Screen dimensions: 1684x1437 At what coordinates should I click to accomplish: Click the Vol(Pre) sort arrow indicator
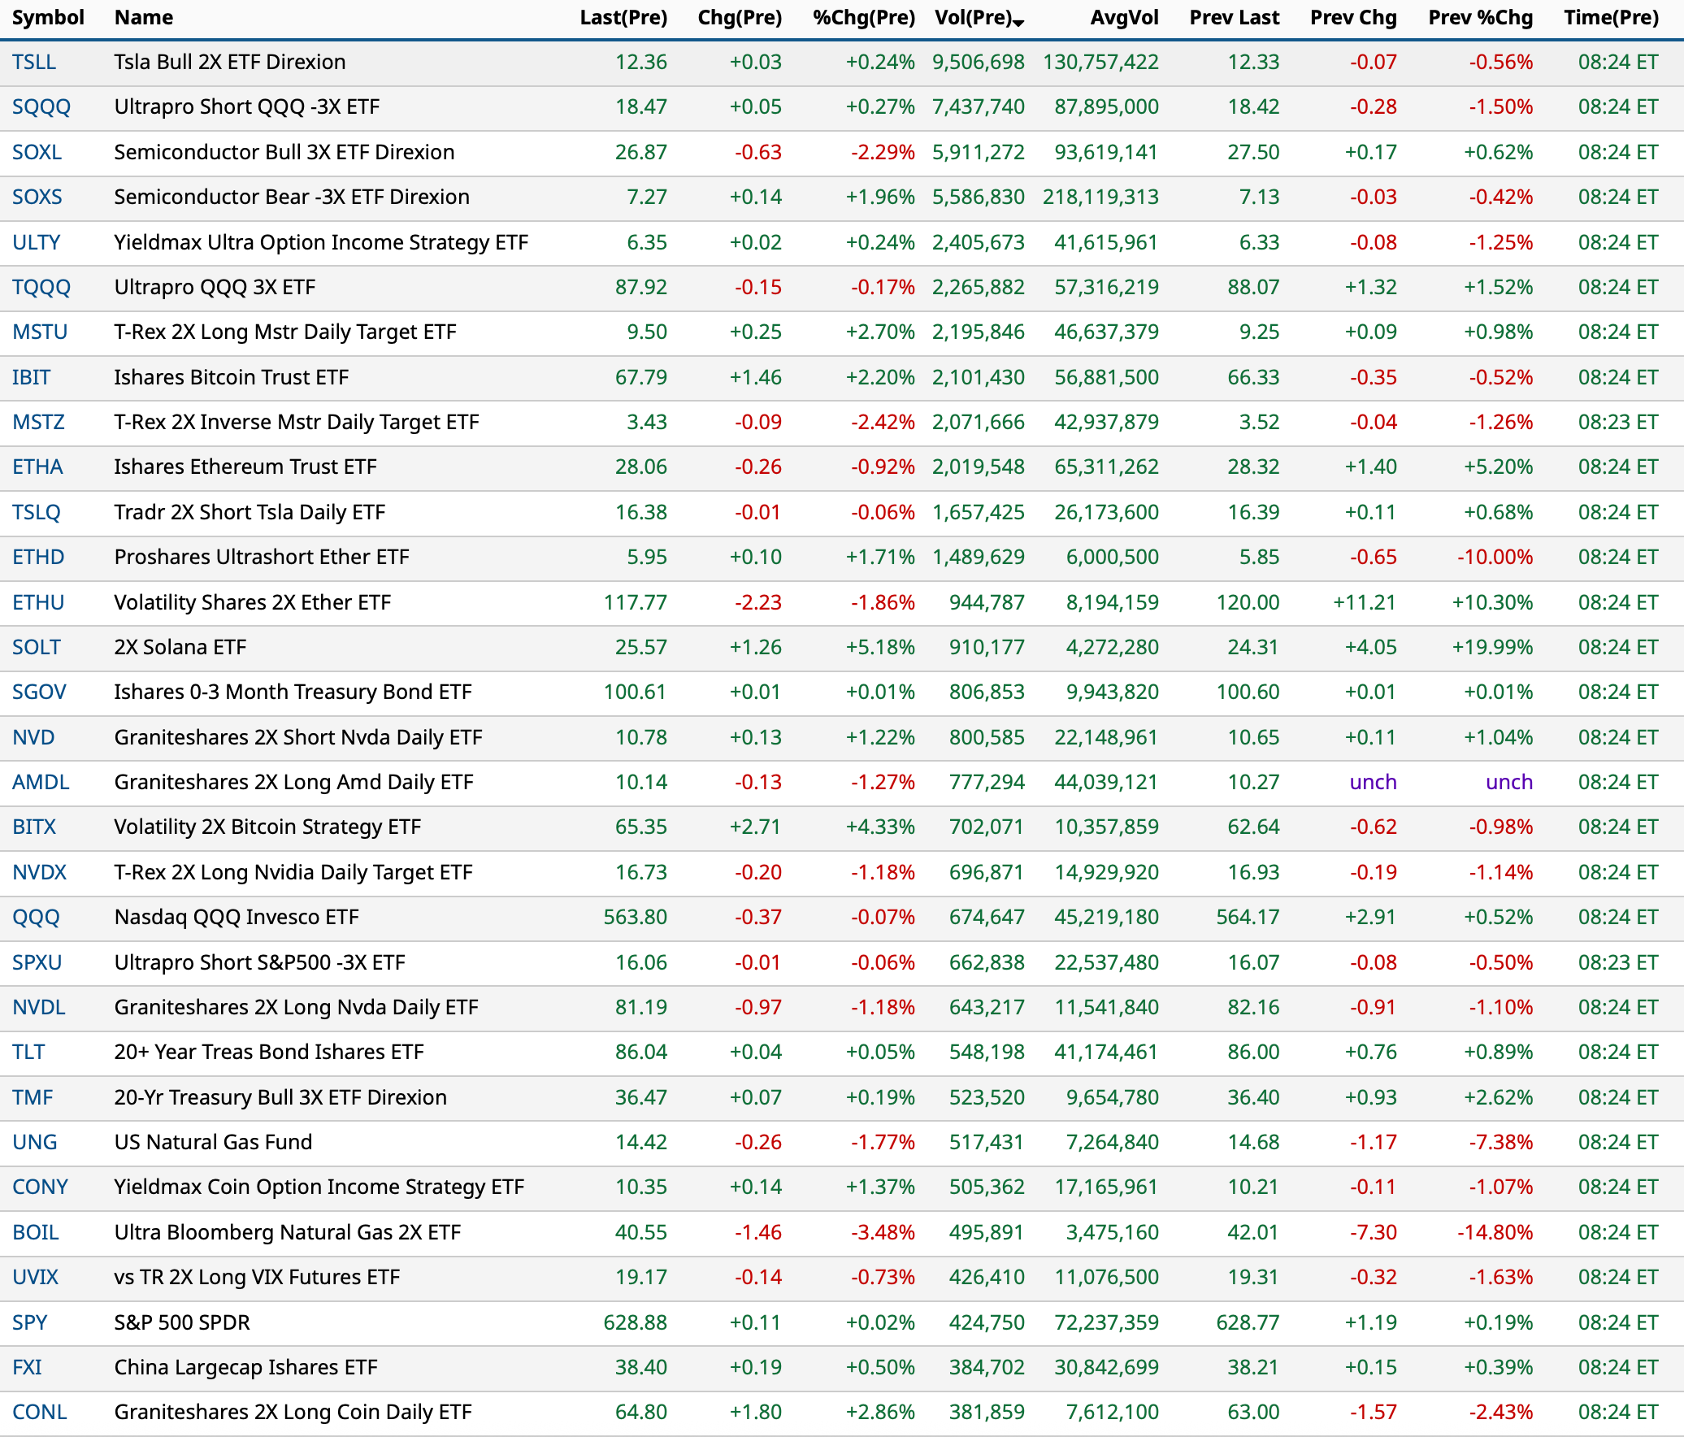1018,23
